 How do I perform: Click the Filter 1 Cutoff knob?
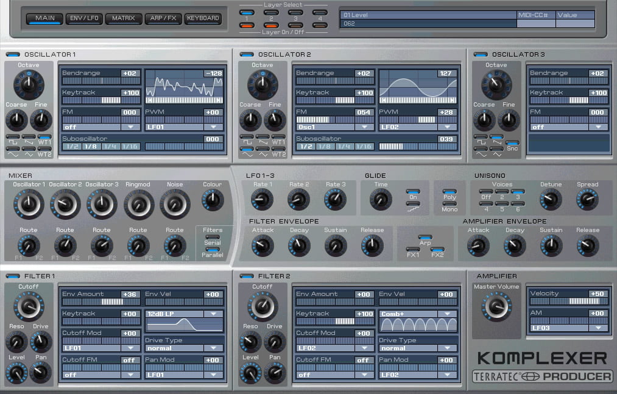pos(29,307)
